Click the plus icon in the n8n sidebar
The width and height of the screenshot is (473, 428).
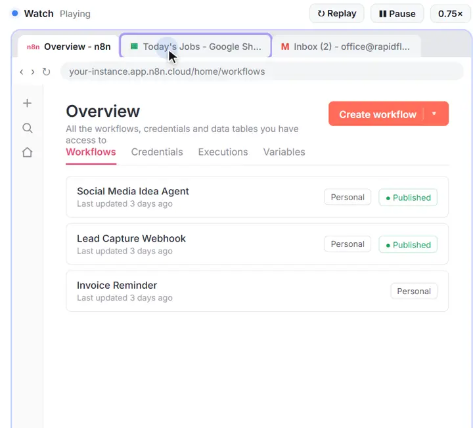[27, 103]
